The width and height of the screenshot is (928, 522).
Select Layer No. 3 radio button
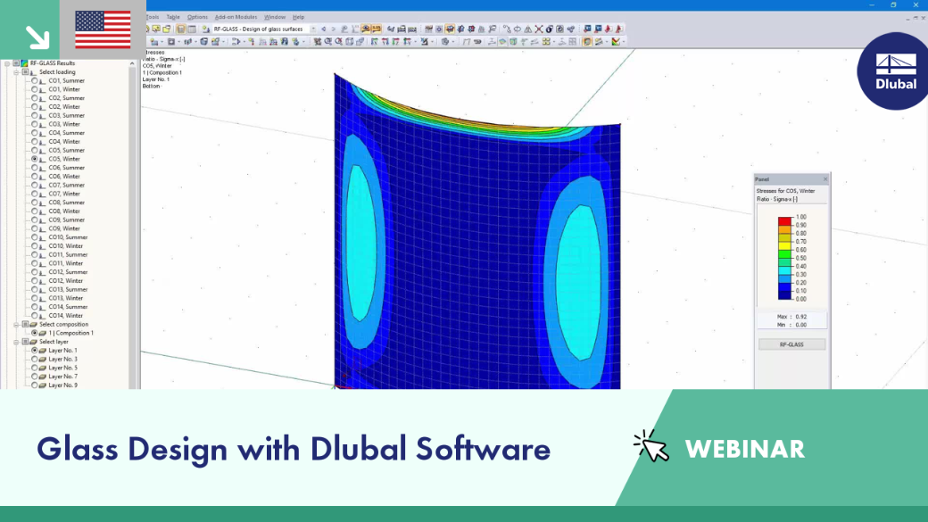[34, 359]
